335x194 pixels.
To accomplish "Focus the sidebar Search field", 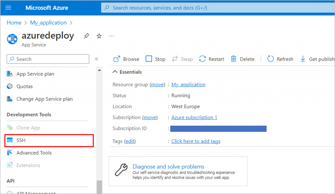I will [x=48, y=59].
